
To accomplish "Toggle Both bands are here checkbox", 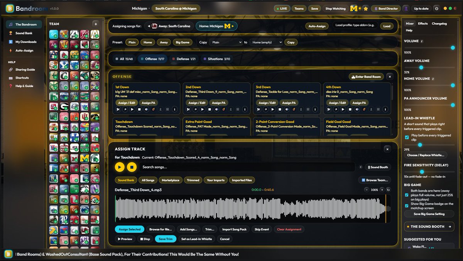I will [407, 195].
